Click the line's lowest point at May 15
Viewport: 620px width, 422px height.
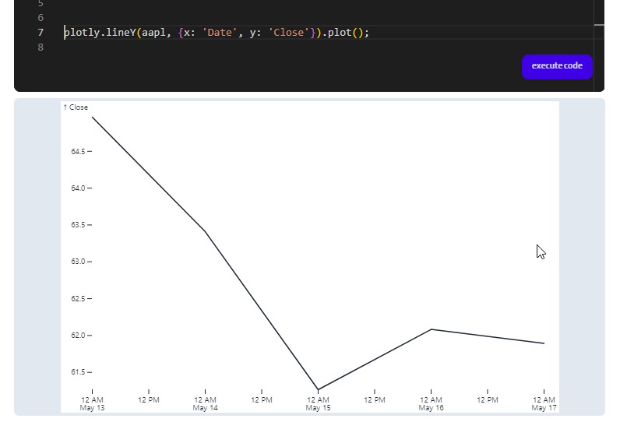[318, 389]
